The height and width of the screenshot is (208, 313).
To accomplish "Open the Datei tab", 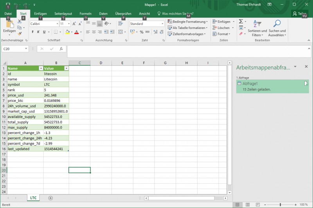I will click(8, 14).
